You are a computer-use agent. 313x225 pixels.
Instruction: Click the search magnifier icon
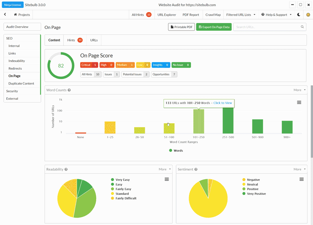click(x=302, y=27)
